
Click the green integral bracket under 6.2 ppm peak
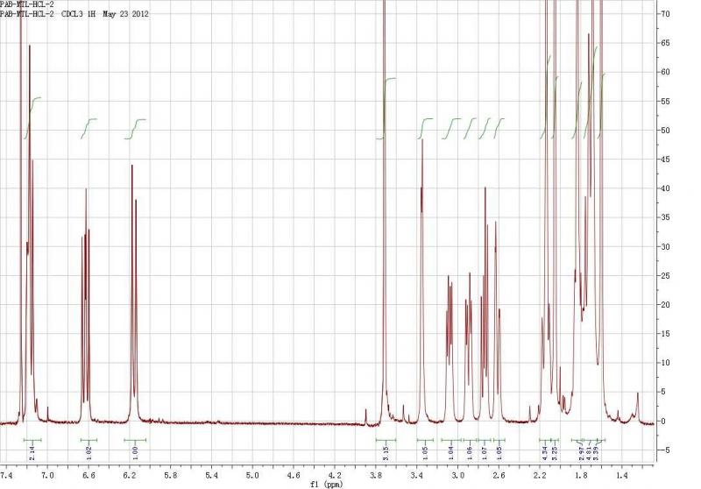(135, 440)
